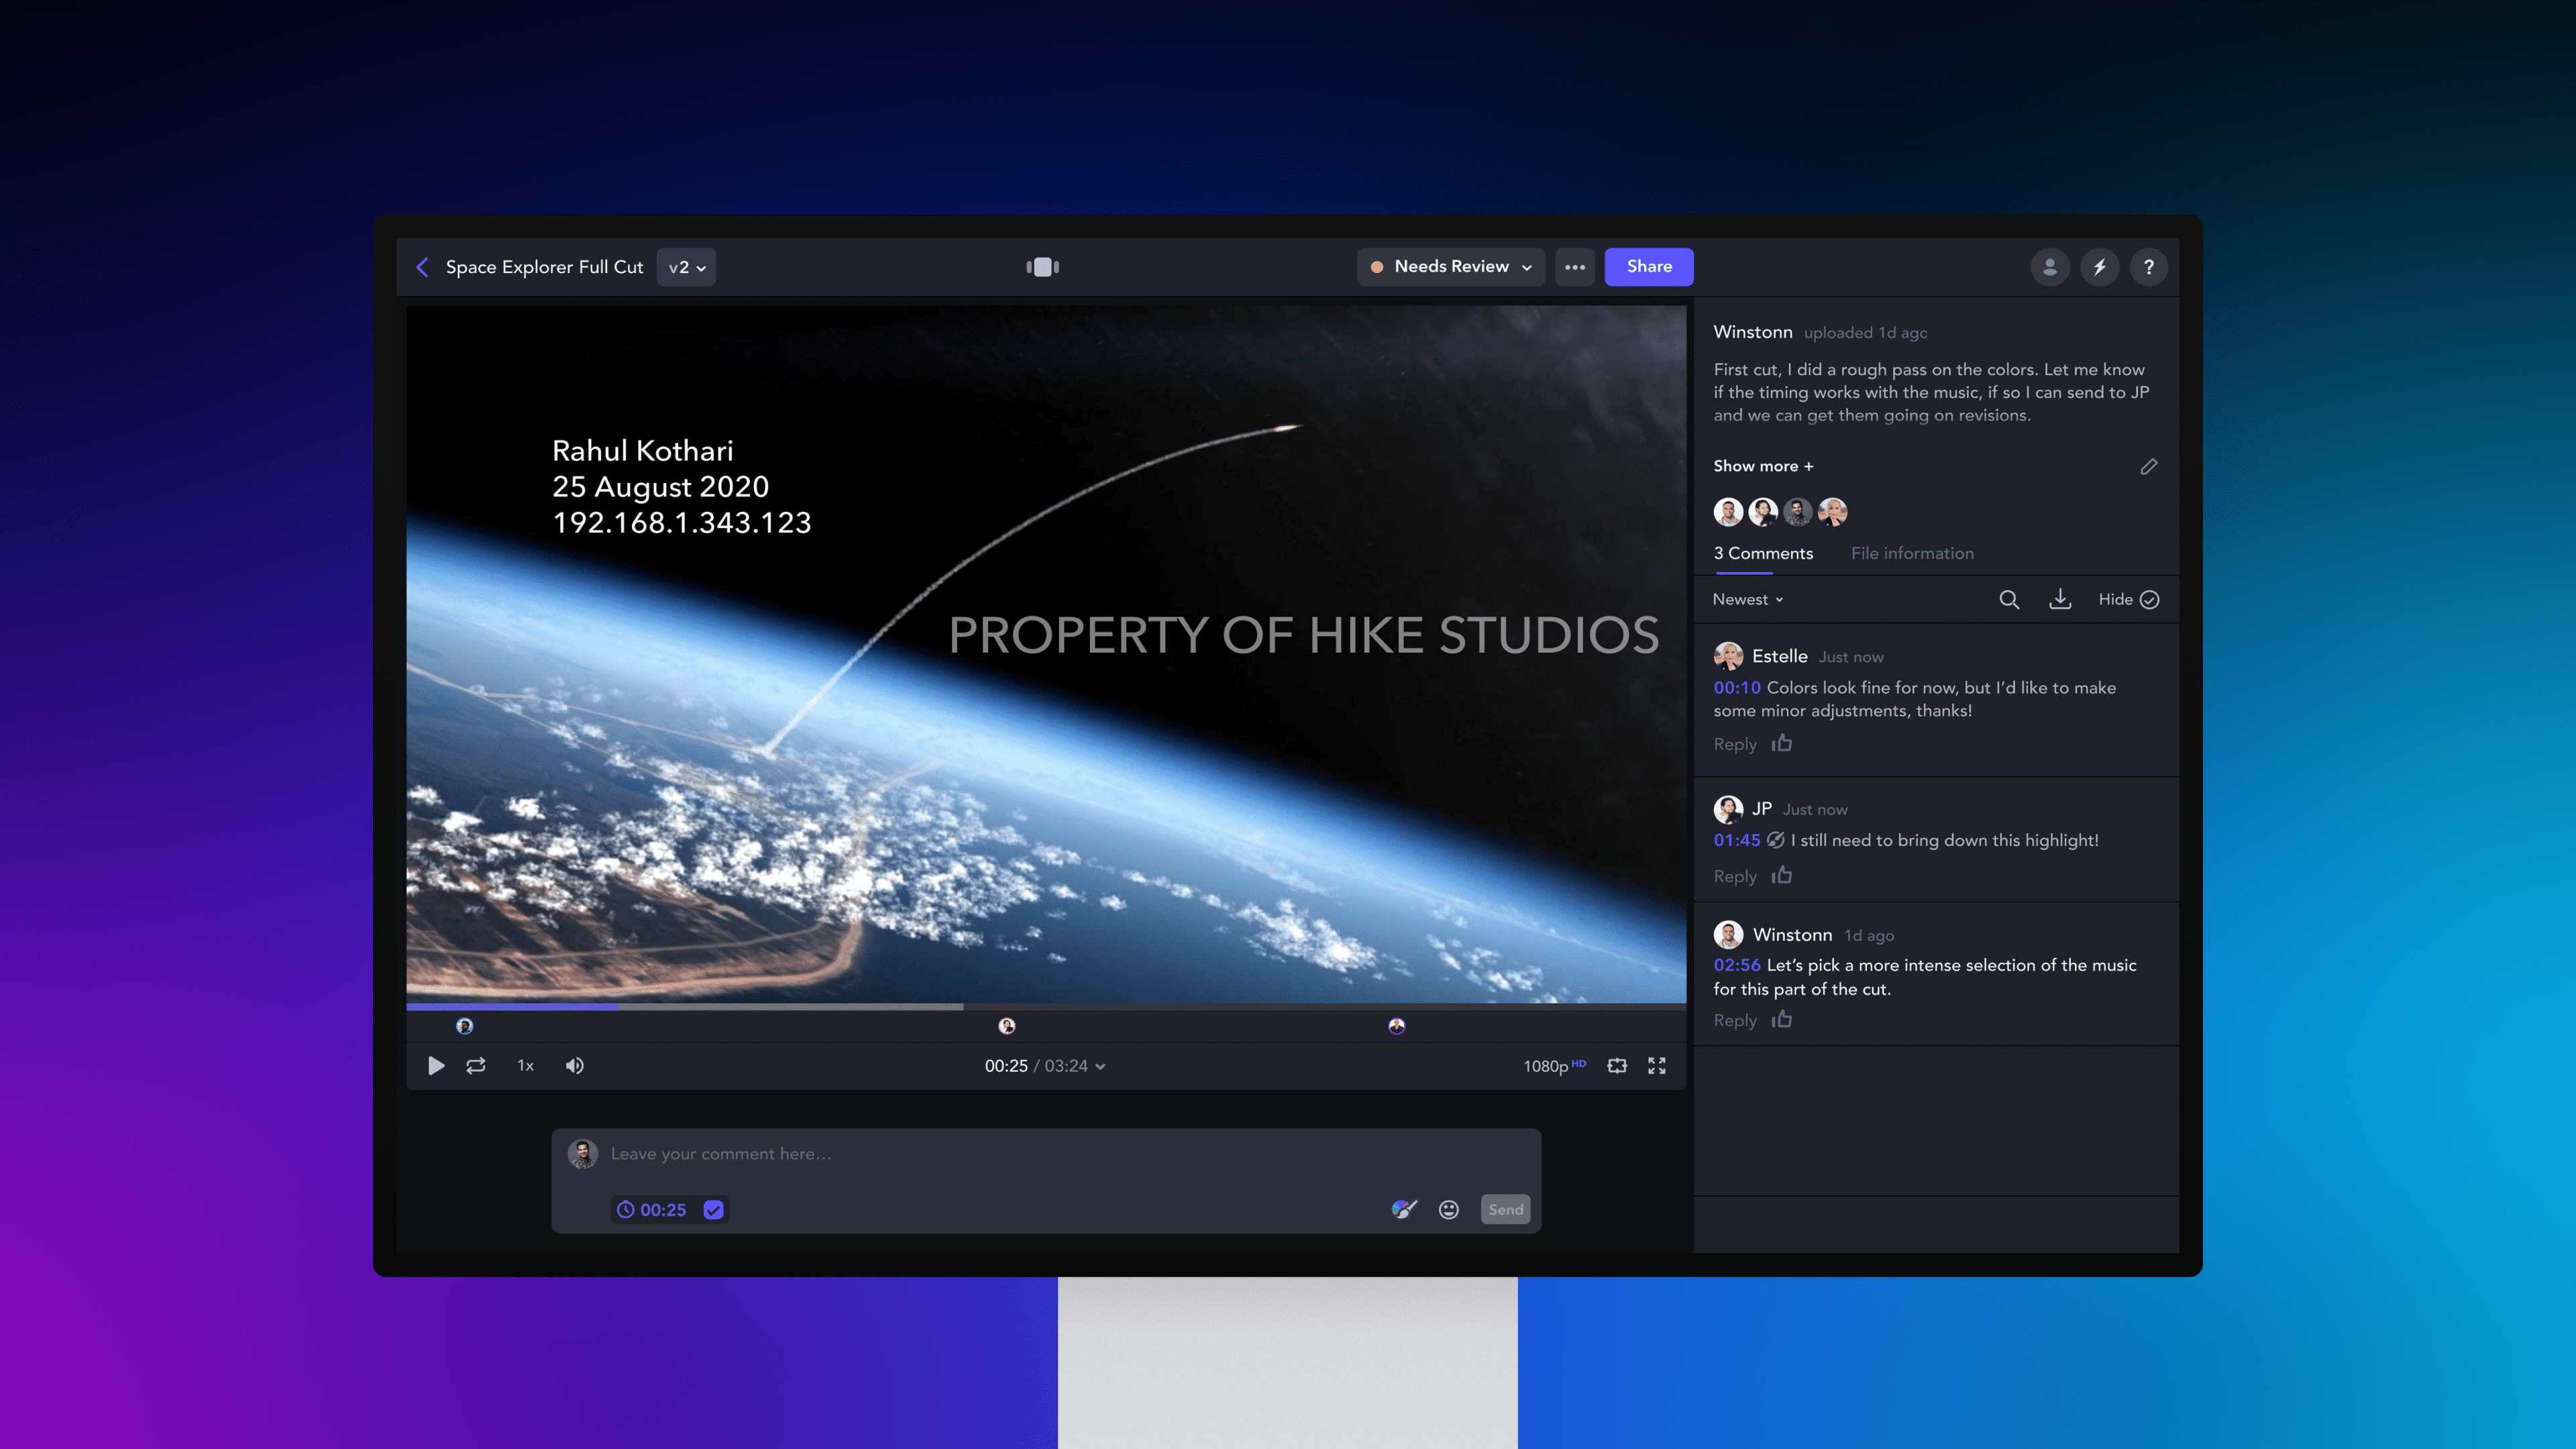Download the comments list
The image size is (2576, 1449).
[2061, 600]
